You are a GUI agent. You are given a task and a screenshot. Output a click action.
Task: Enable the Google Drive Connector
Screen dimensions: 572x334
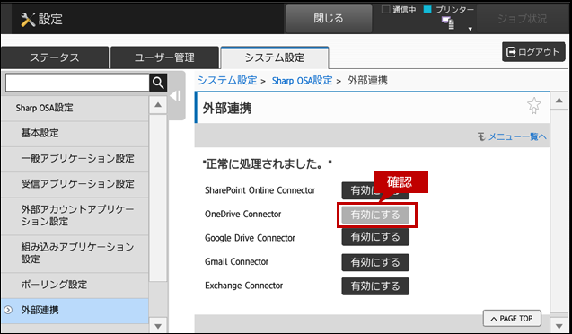click(375, 237)
